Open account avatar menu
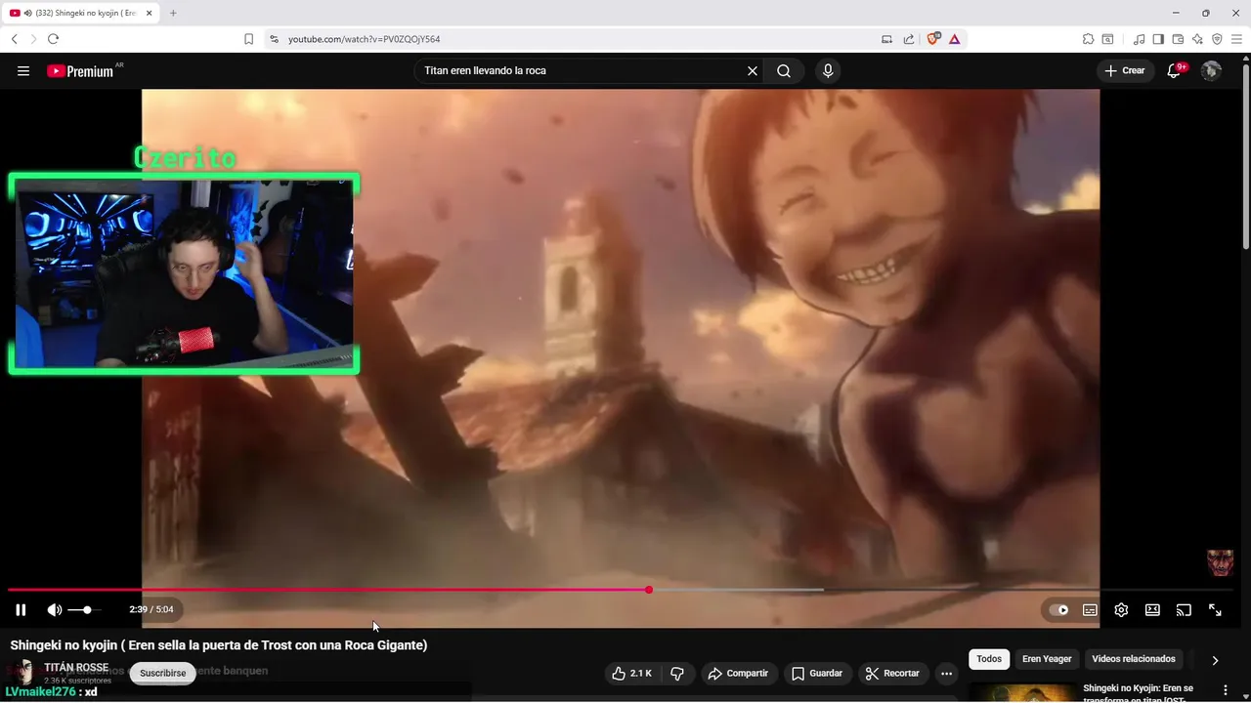This screenshot has height=703, width=1251. point(1211,70)
